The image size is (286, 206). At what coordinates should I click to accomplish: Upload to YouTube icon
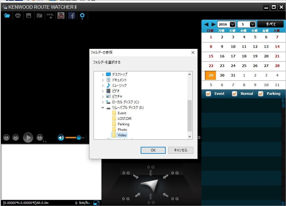[x=61, y=16]
